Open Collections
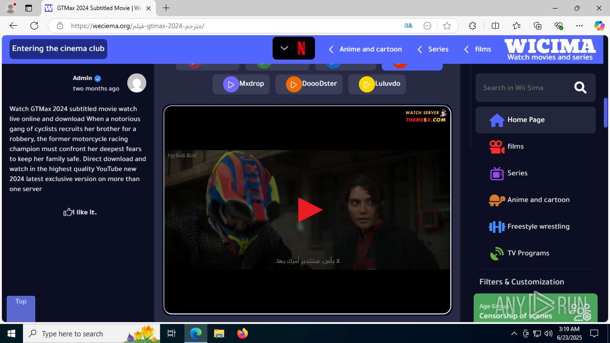The image size is (610, 343). [x=538, y=26]
